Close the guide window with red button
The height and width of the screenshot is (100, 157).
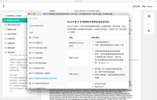pyautogui.click(x=29, y=14)
